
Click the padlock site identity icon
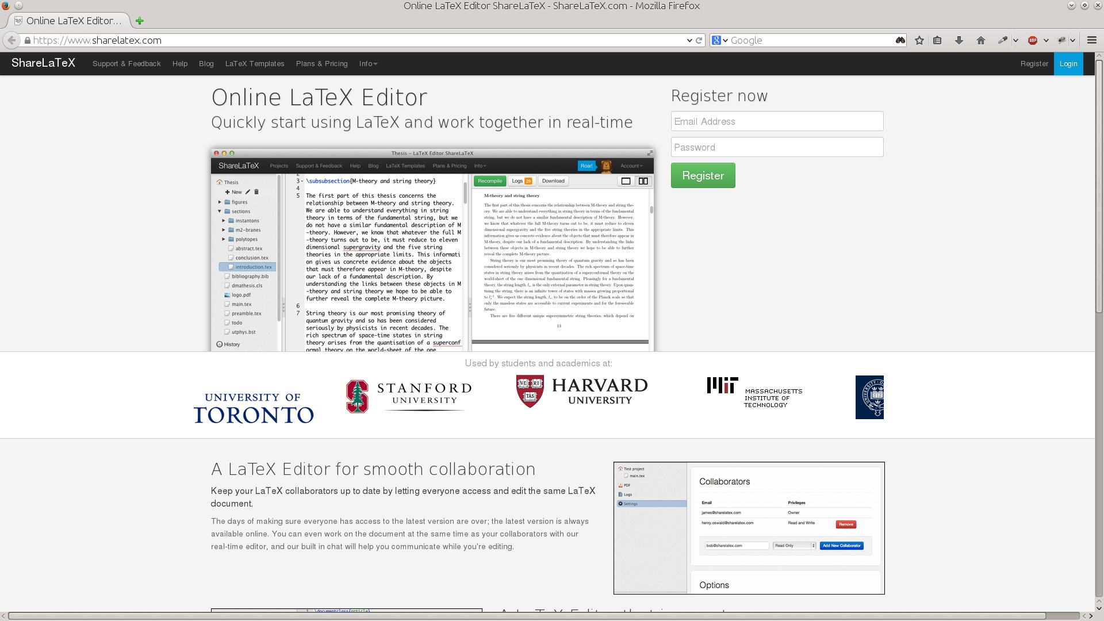pos(27,40)
